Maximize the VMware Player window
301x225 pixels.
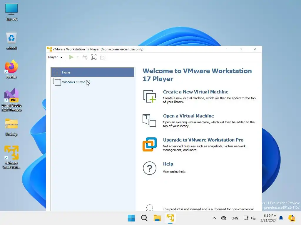click(x=241, y=49)
